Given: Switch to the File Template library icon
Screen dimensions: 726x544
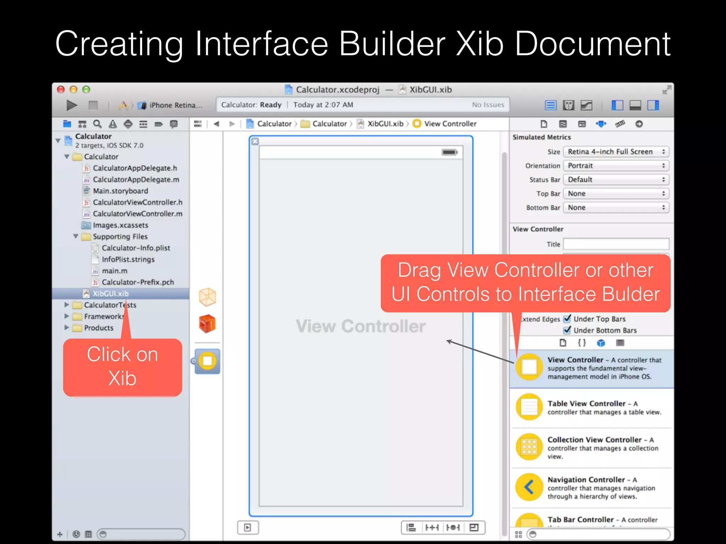Looking at the screenshot, I should pyautogui.click(x=563, y=343).
